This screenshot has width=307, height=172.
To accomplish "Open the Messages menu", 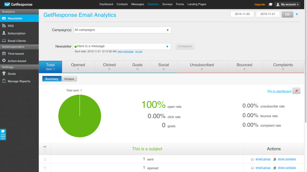I will pyautogui.click(x=137, y=4).
